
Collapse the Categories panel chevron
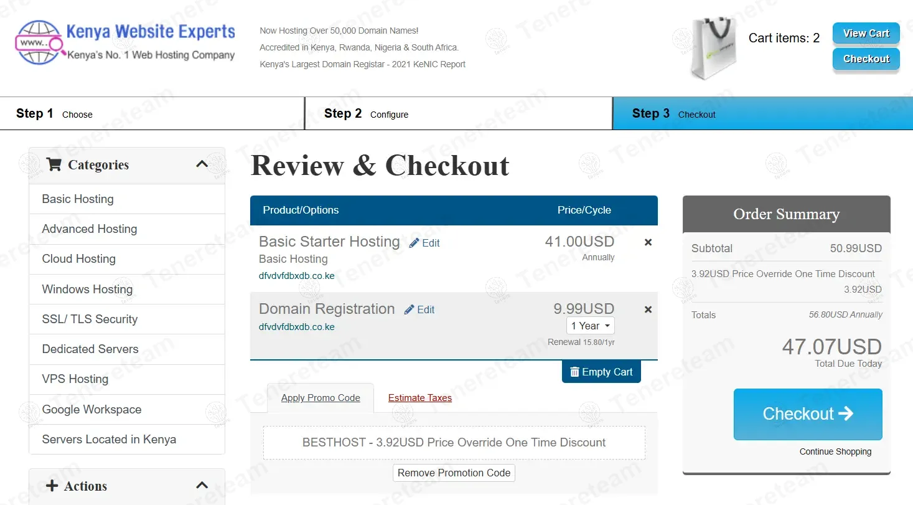click(x=202, y=164)
